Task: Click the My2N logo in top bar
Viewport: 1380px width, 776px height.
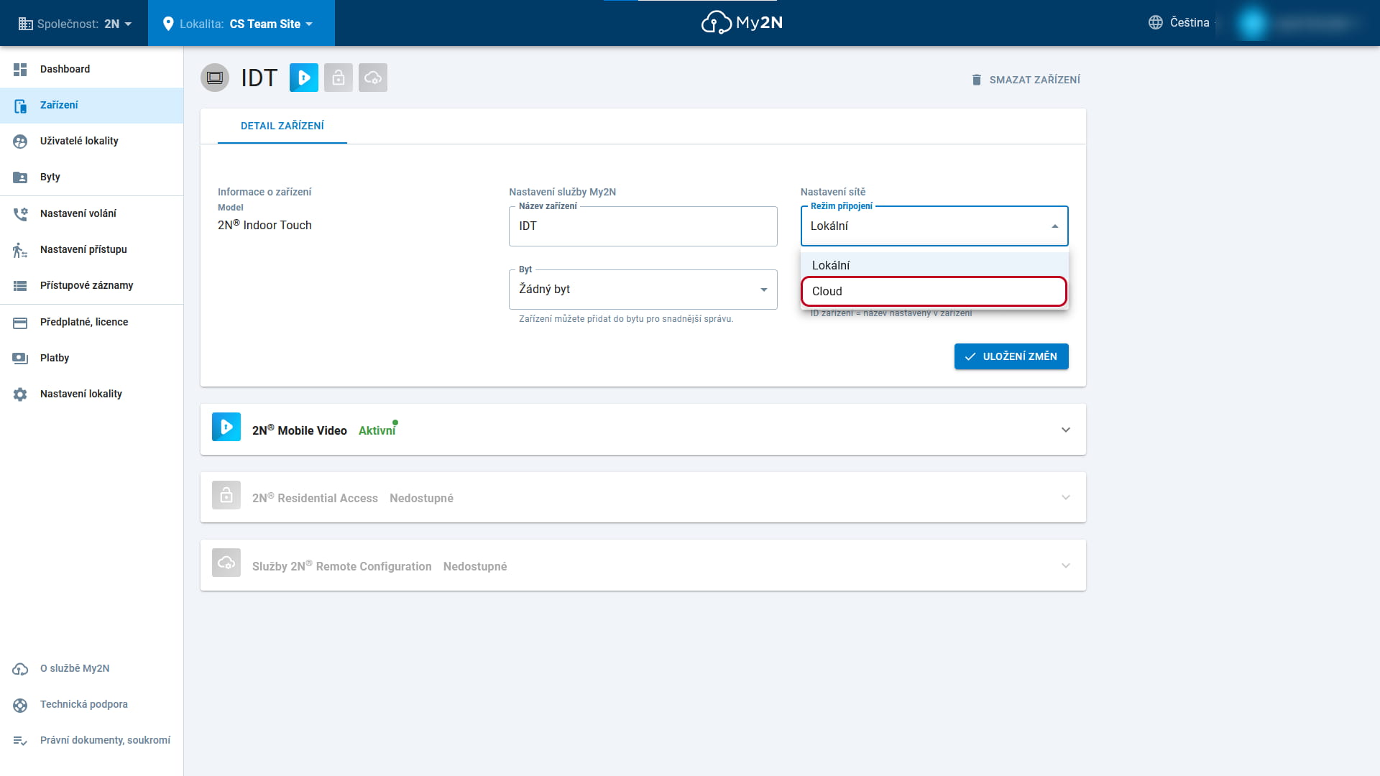Action: tap(742, 23)
